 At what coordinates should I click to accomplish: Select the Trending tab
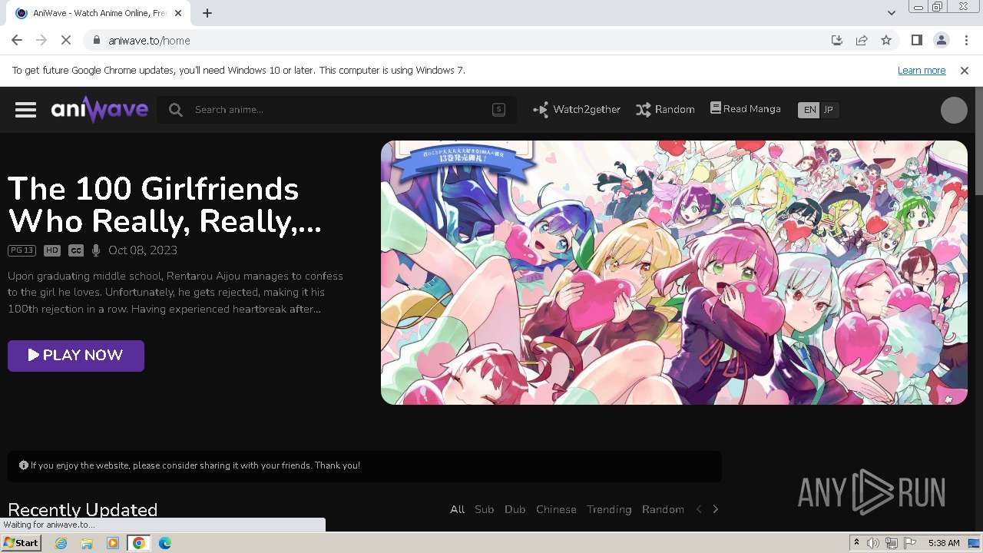click(609, 509)
